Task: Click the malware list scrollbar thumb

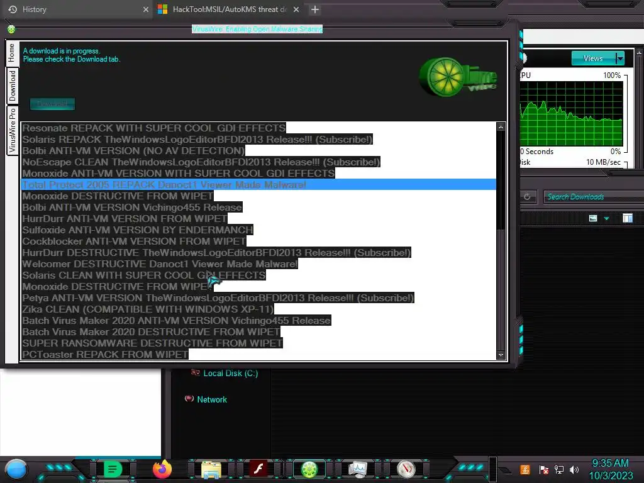Action: pyautogui.click(x=501, y=180)
